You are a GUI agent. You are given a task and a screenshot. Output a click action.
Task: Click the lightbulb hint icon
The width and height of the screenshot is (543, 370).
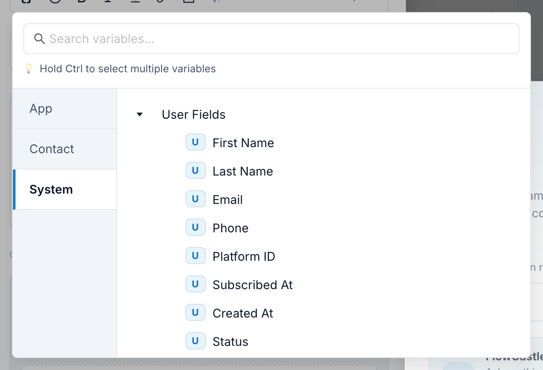[28, 68]
